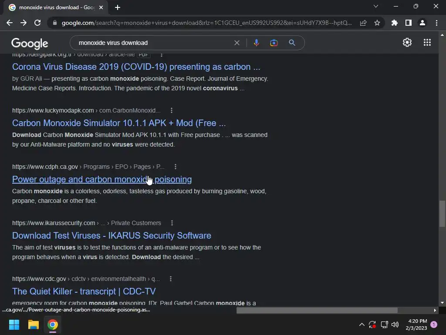The image size is (446, 335).
Task: Open the volume control tray icon
Action: 395,325
